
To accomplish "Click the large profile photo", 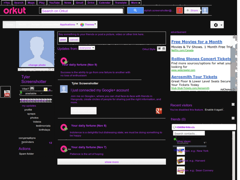I will pyautogui.click(x=37, y=49).
